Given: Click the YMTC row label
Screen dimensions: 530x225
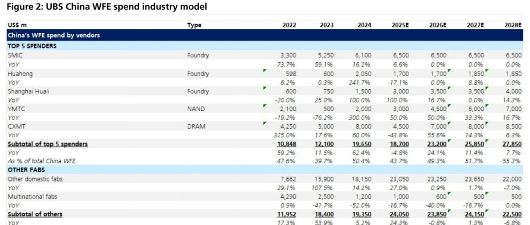Looking at the screenshot, I should point(16,109).
